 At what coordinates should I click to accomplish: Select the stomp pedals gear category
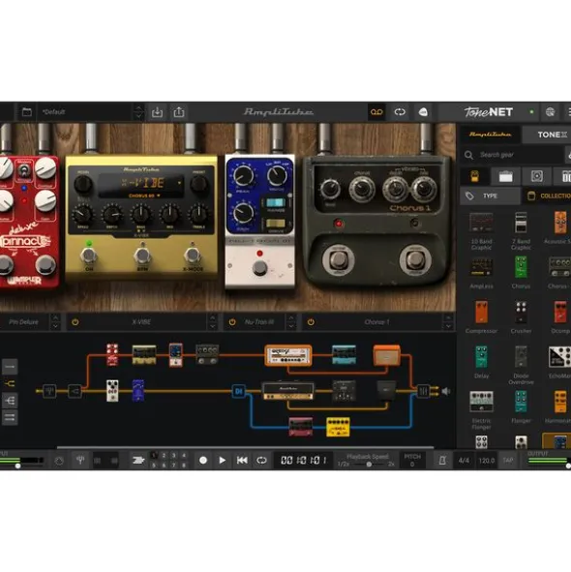coord(474,176)
